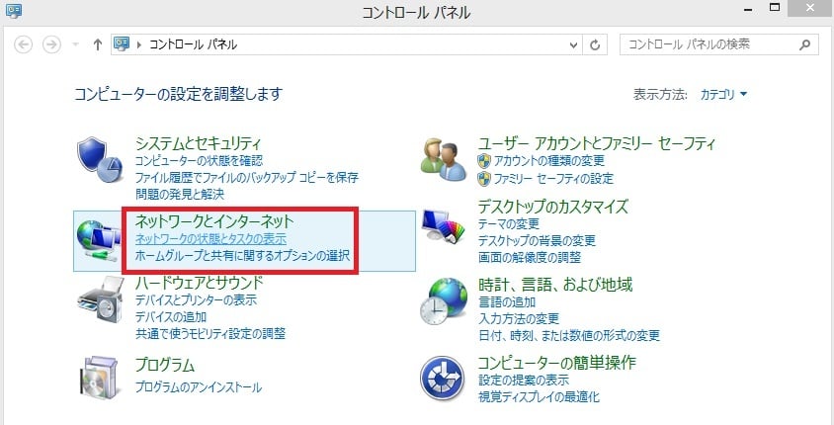Maximize the Control Panel window

click(775, 7)
